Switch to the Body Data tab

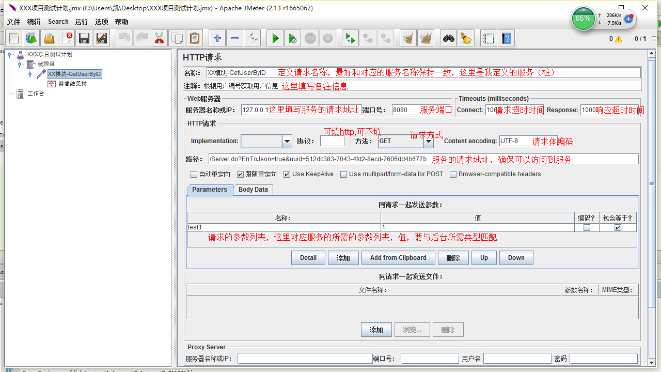click(253, 190)
